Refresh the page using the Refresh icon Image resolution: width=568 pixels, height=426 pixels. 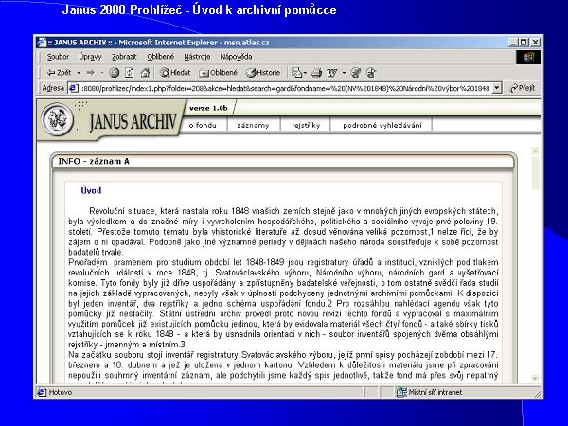click(x=130, y=73)
